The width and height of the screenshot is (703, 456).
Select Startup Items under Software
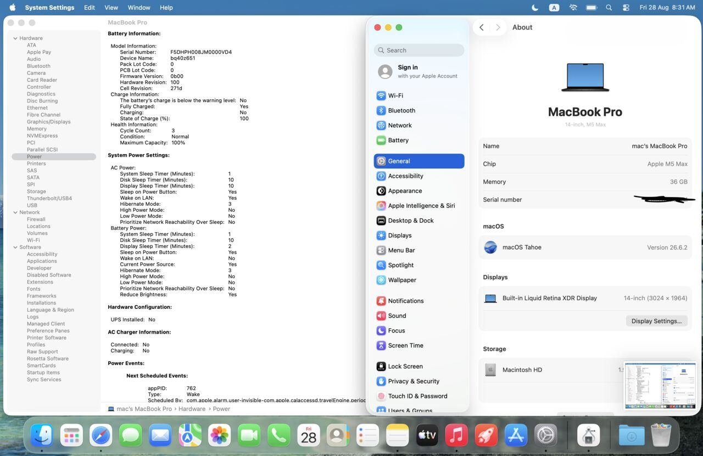[43, 373]
